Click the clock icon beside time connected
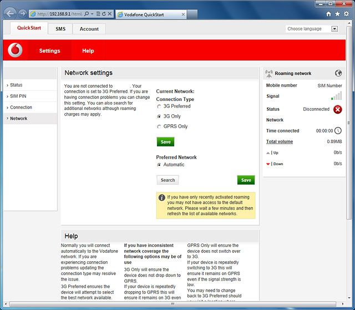Image resolution: width=355 pixels, height=310 pixels. (338, 131)
